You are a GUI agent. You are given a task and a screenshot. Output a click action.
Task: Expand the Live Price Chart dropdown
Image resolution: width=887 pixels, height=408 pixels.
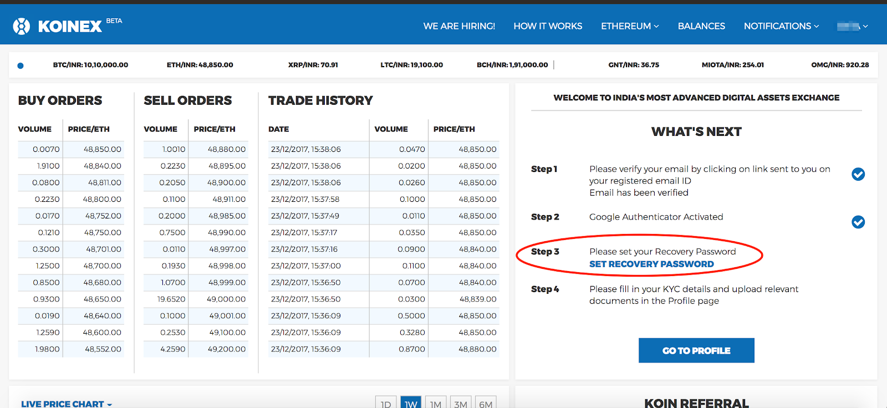tap(67, 404)
